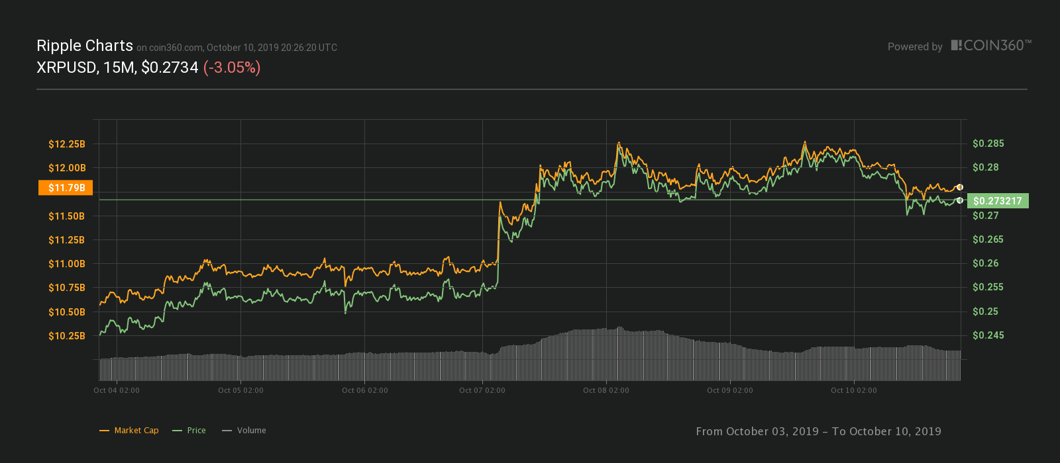Image resolution: width=1060 pixels, height=463 pixels.
Task: Click the Ripple Charts title
Action: [85, 46]
